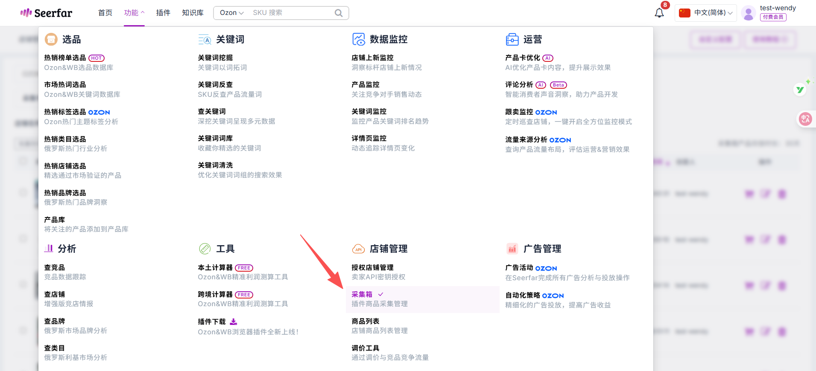Viewport: 816px width, 371px height.
Task: Open 热销榜单选品 from 选品 list
Action: (x=65, y=58)
